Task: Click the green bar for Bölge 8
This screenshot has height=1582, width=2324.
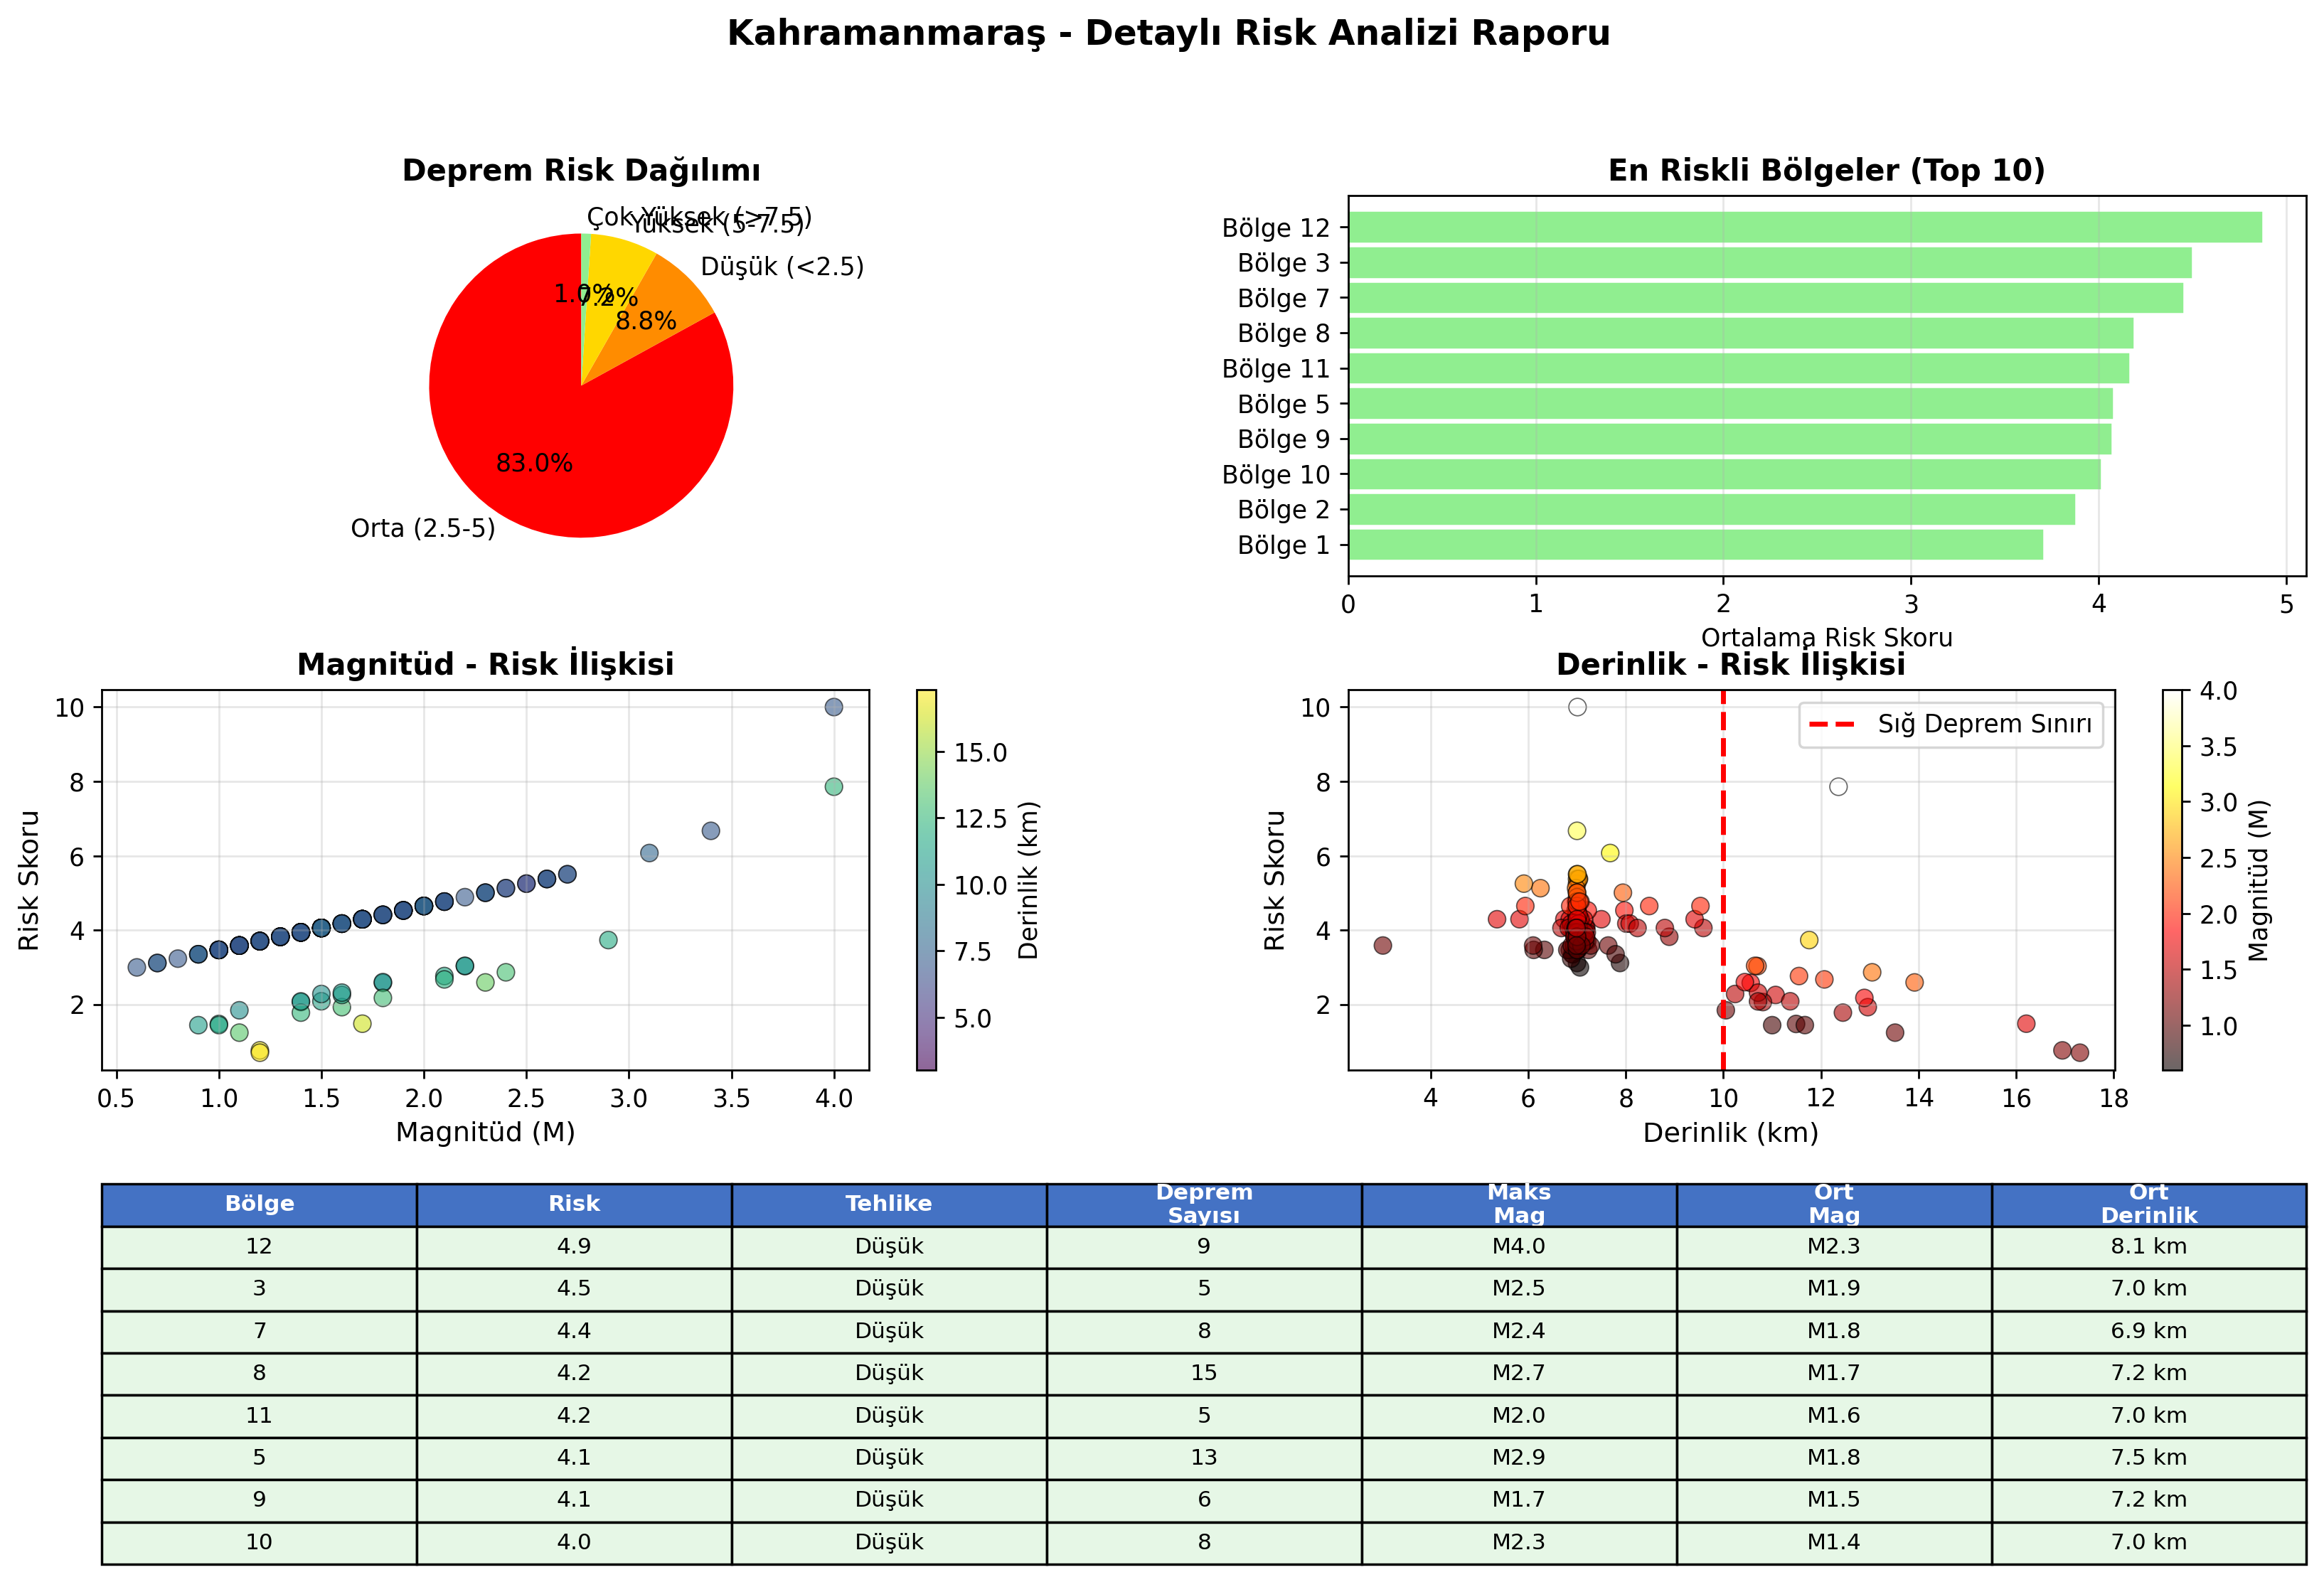Action: (x=1741, y=333)
